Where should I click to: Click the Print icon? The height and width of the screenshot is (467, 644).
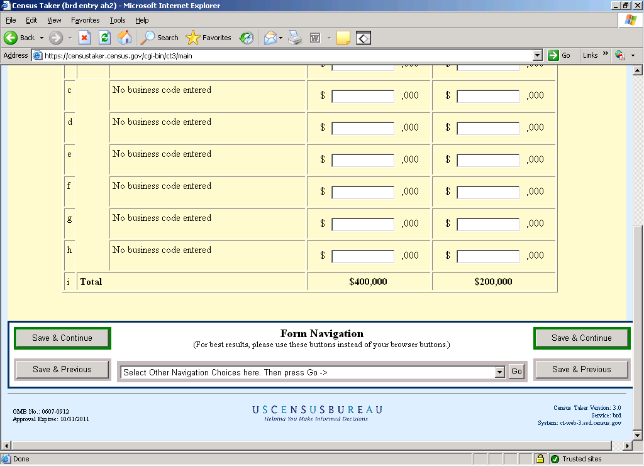pos(295,38)
